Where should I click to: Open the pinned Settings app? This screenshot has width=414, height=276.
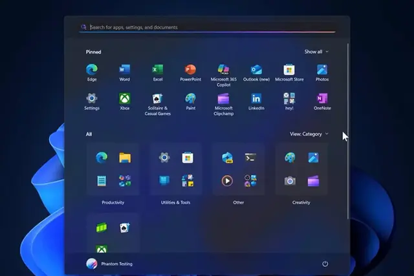(x=92, y=101)
